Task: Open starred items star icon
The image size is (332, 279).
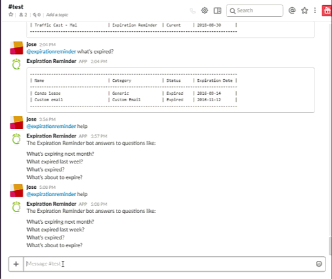Action: 304,10
